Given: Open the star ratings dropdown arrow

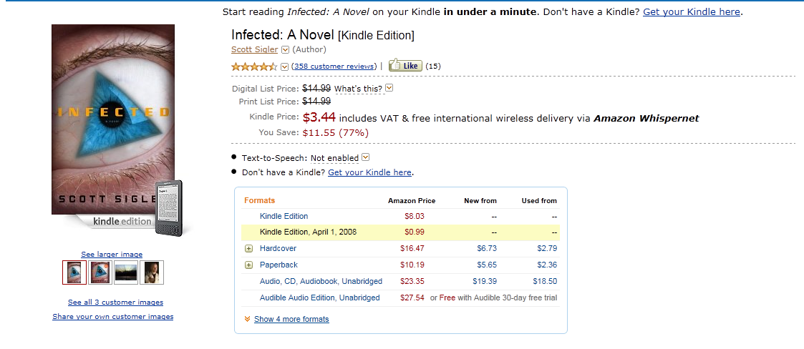Looking at the screenshot, I should (285, 67).
